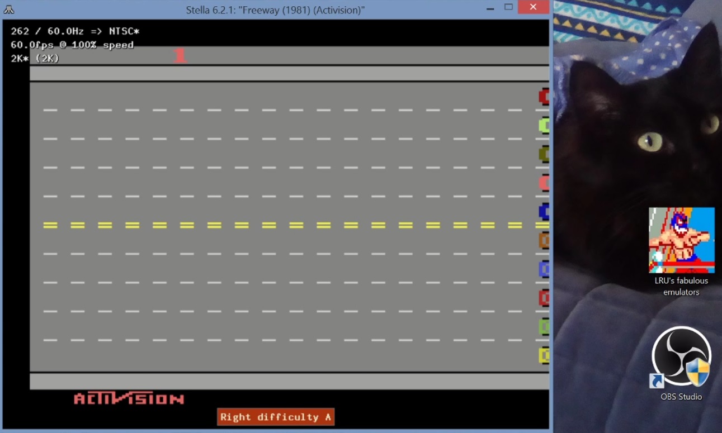This screenshot has width=722, height=433.
Task: Close the Stella Freeway window
Action: (x=533, y=7)
